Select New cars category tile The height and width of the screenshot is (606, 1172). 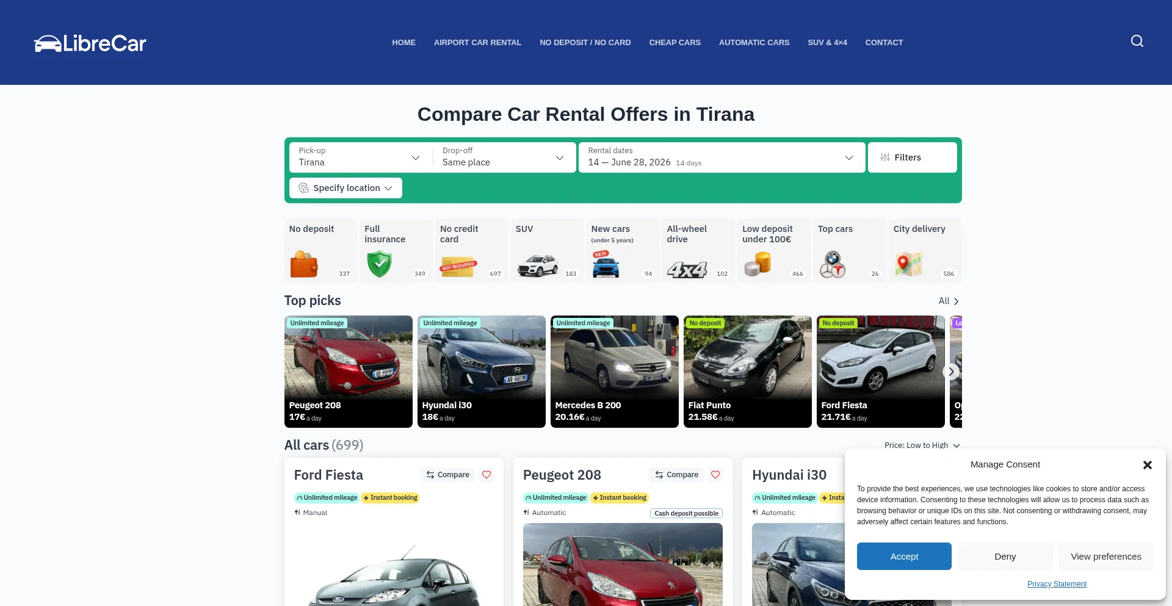pyautogui.click(x=623, y=251)
